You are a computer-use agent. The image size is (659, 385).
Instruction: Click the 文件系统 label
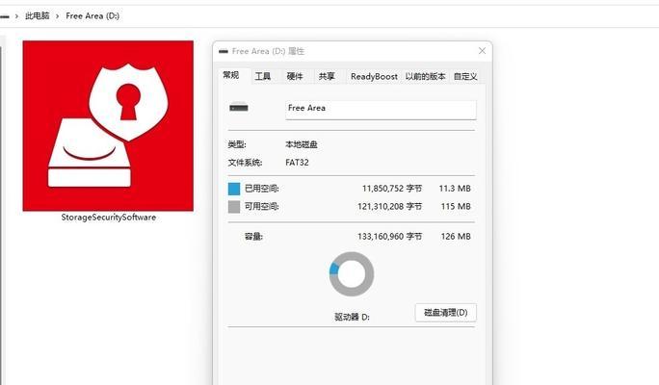(x=245, y=163)
